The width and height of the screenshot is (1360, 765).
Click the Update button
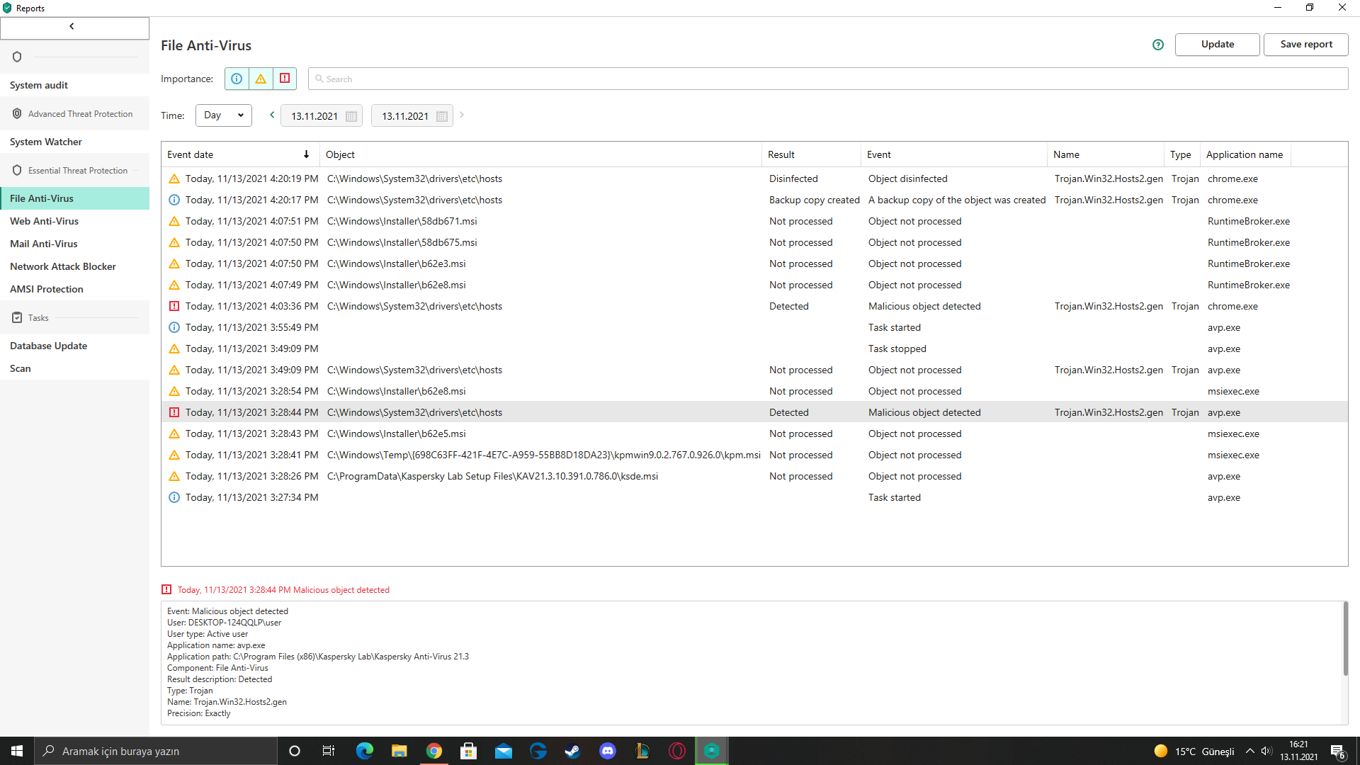1217,44
